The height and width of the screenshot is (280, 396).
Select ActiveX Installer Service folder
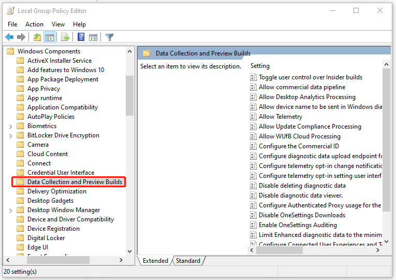point(60,61)
